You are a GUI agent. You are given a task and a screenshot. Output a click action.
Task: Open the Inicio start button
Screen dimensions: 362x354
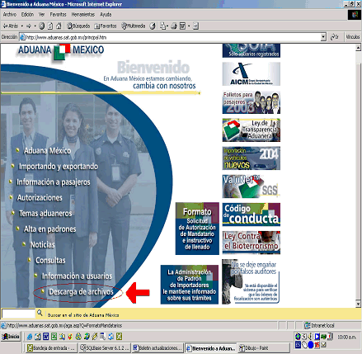(11, 337)
